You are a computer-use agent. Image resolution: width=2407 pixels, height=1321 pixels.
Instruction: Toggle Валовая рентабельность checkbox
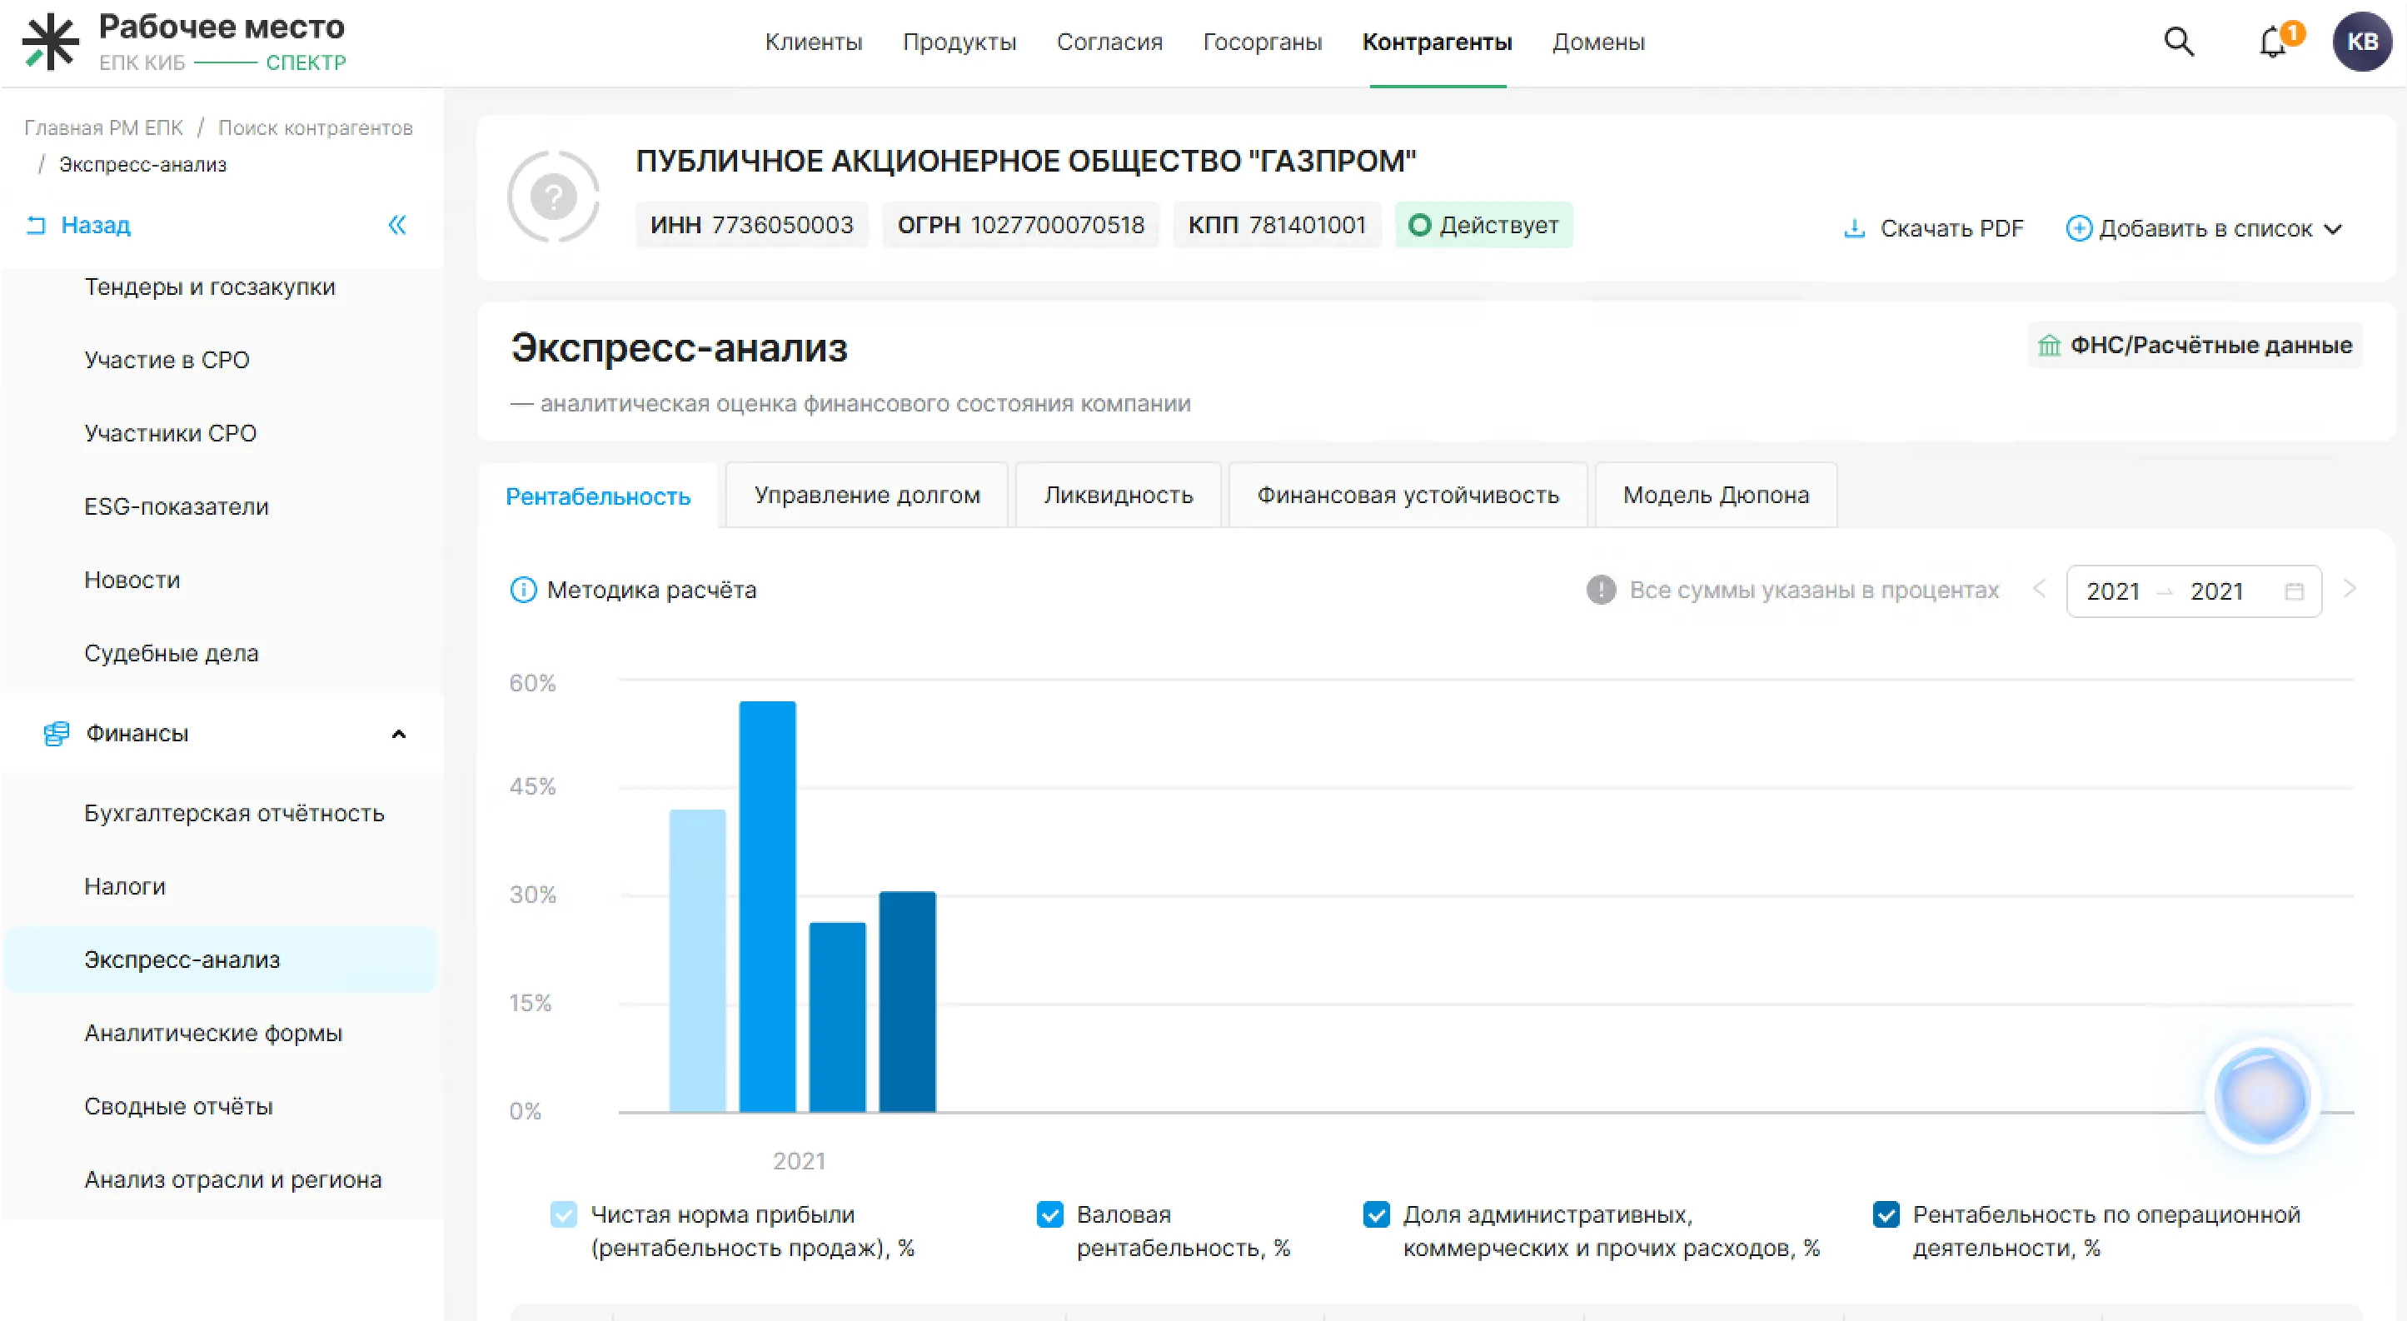point(1050,1214)
